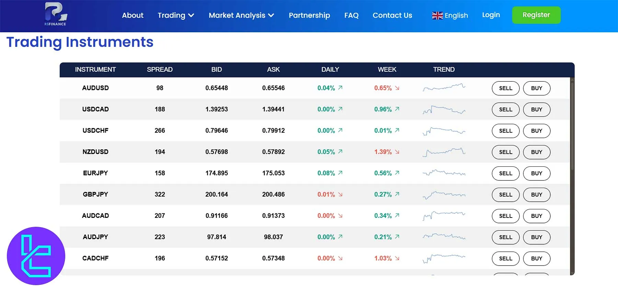Viewport: 618px width, 292px height.
Task: Click CADCHF weekly down-arrow icon
Action: [397, 258]
